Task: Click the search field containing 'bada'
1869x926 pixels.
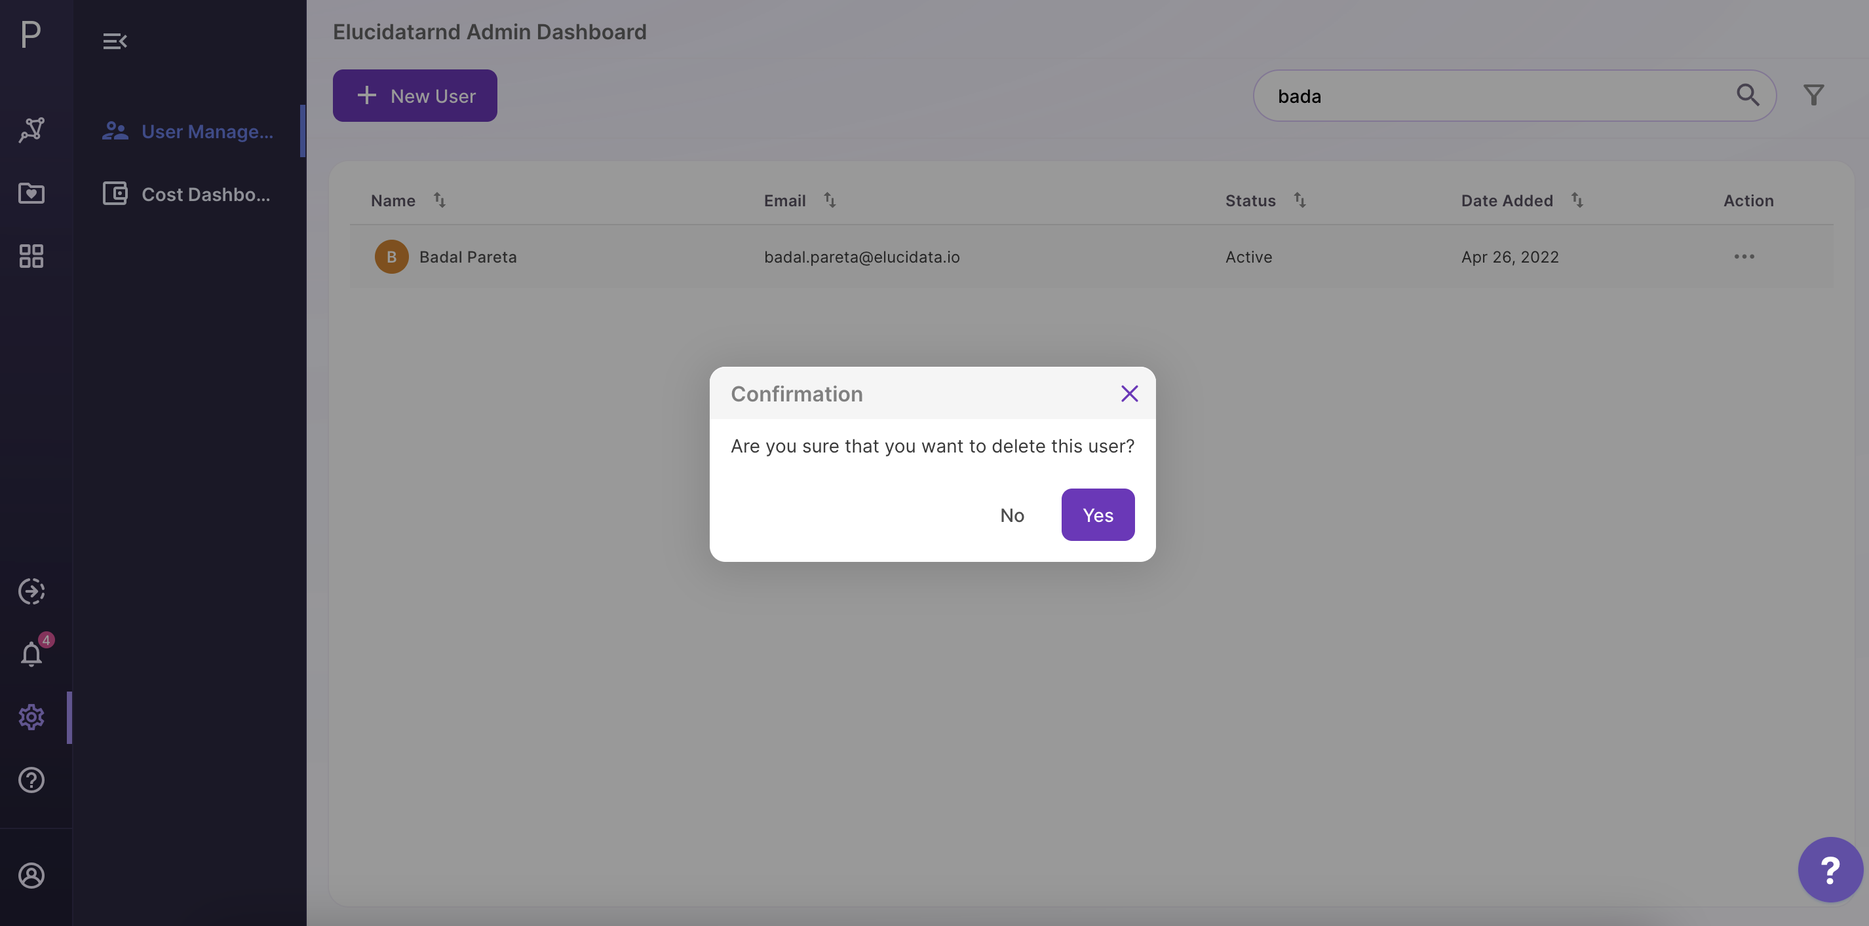Action: click(x=1514, y=96)
